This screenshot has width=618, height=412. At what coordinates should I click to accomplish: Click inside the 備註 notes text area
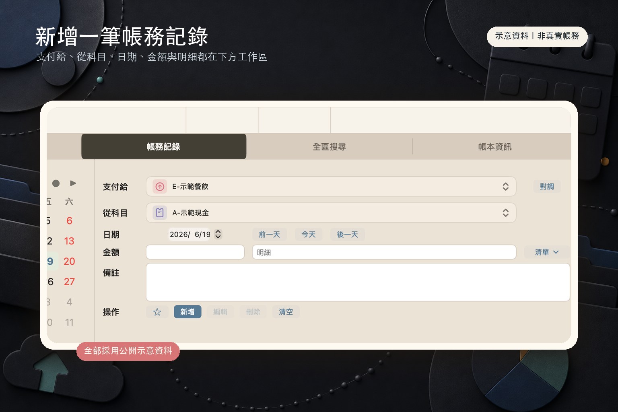point(358,282)
